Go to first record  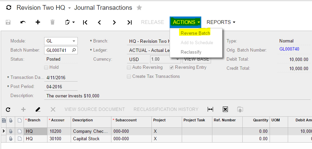tap(85, 22)
